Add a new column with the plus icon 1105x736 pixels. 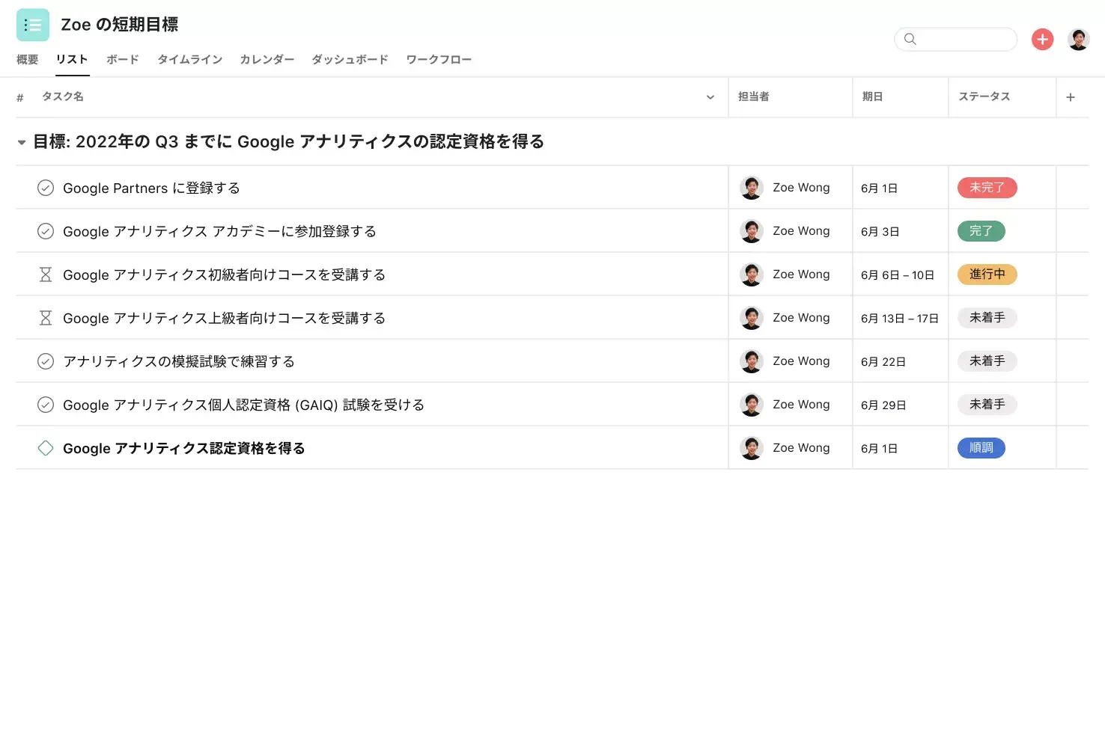pos(1071,97)
